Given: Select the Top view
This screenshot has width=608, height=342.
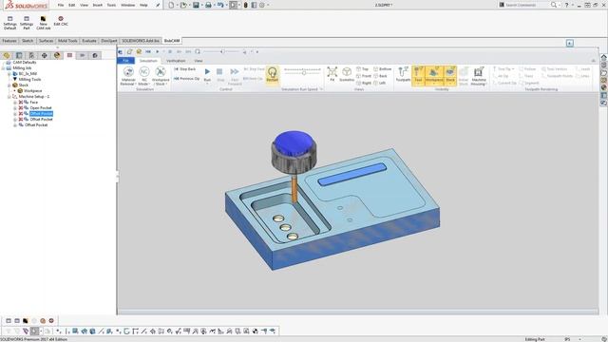Looking at the screenshot, I should click(362, 69).
